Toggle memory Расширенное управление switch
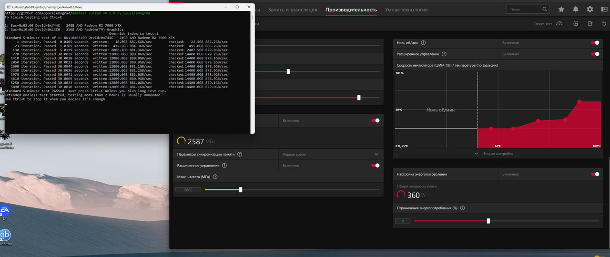This screenshot has width=610, height=257. 376,166
